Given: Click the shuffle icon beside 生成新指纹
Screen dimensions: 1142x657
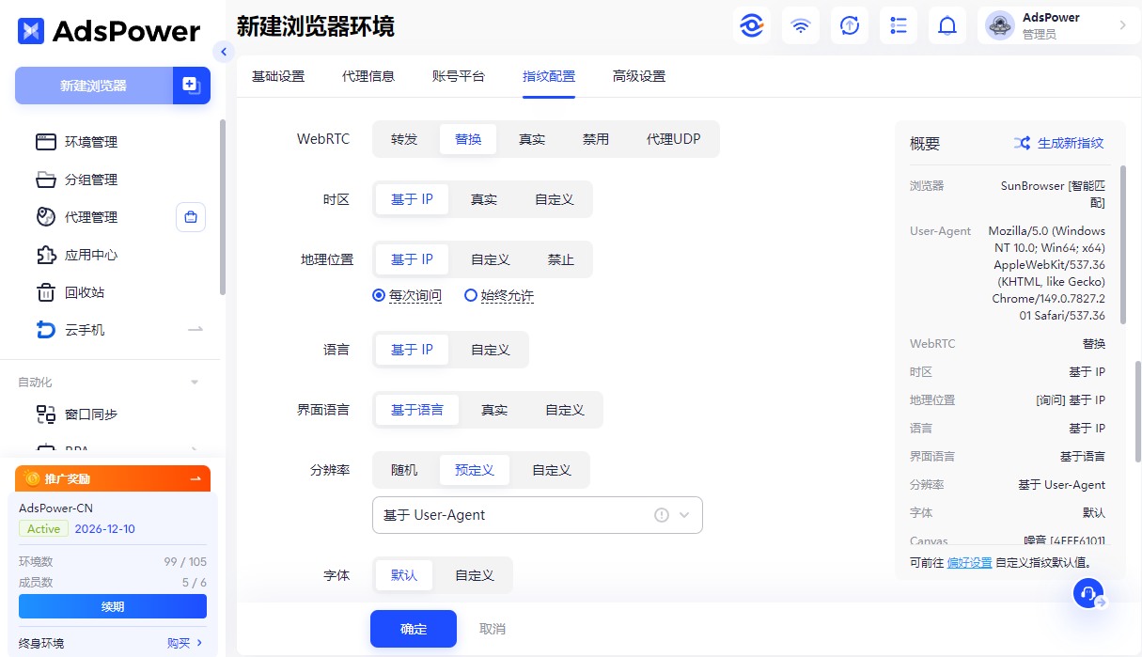Looking at the screenshot, I should (x=1022, y=143).
